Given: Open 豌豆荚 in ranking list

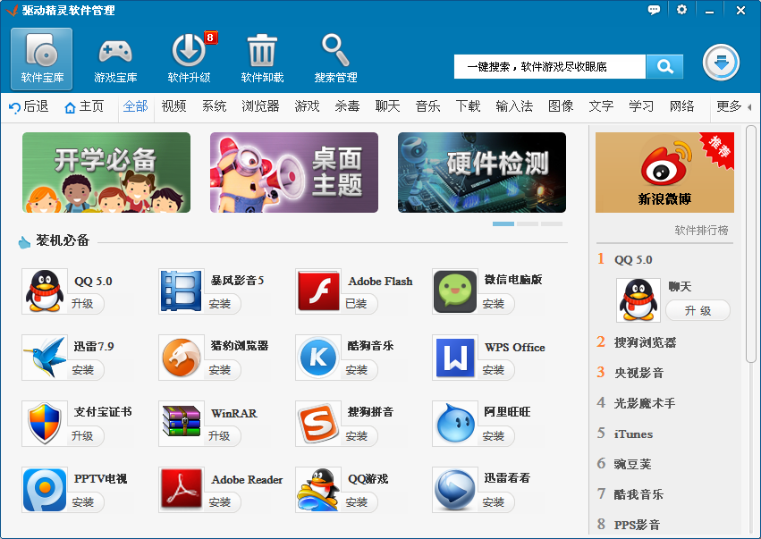Looking at the screenshot, I should [x=632, y=464].
